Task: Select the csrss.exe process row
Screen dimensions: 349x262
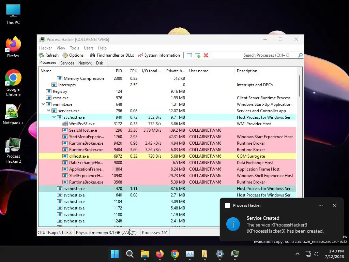Action: click(167, 98)
